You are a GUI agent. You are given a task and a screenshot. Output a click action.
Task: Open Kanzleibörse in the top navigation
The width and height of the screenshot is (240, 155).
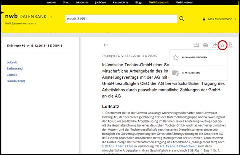[x=115, y=3]
